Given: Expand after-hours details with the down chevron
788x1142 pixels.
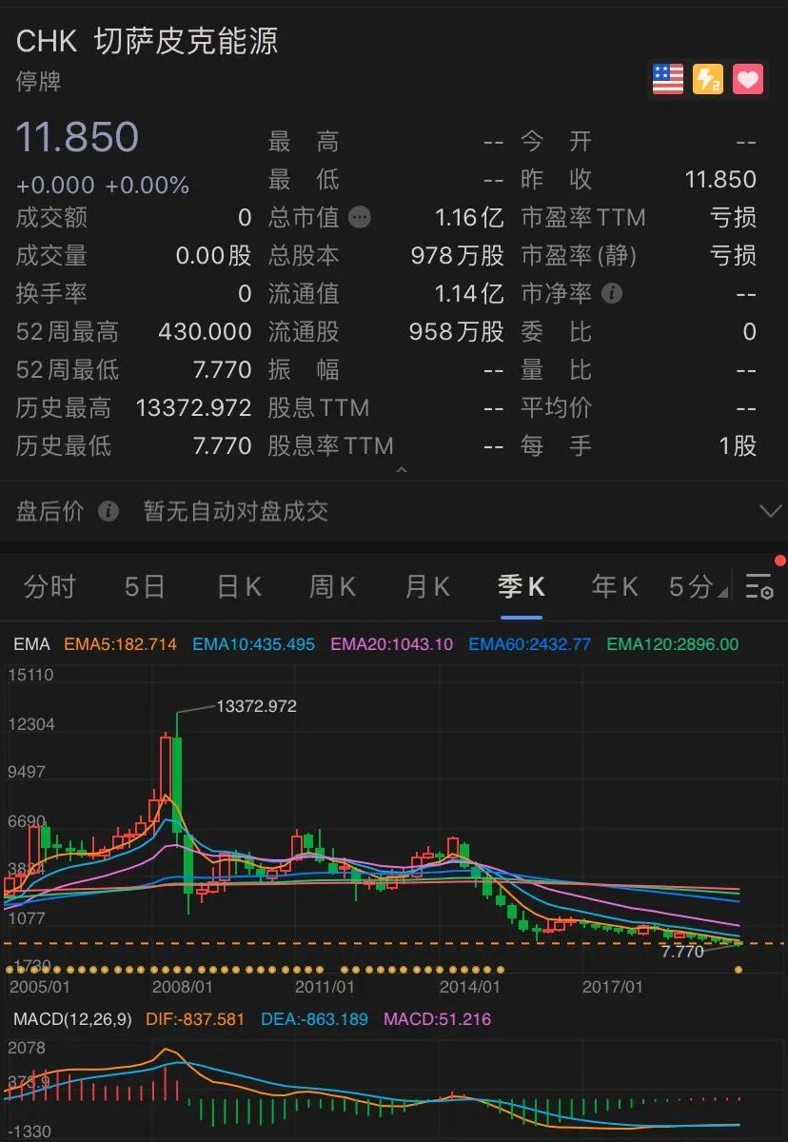Looking at the screenshot, I should point(771,511).
